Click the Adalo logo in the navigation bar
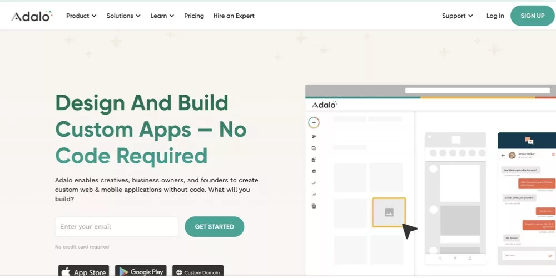The image size is (556, 278). coord(32,16)
